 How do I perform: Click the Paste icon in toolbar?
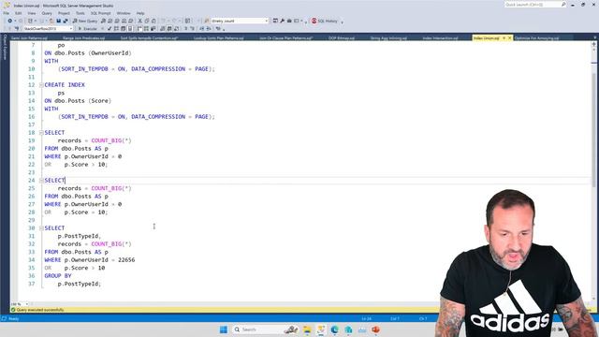pos(153,21)
